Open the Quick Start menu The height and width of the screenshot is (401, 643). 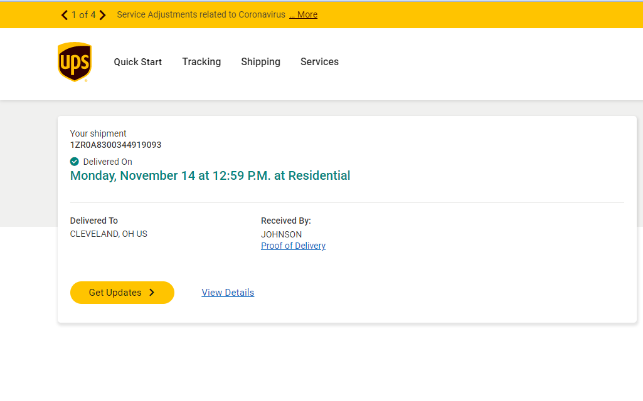click(138, 62)
